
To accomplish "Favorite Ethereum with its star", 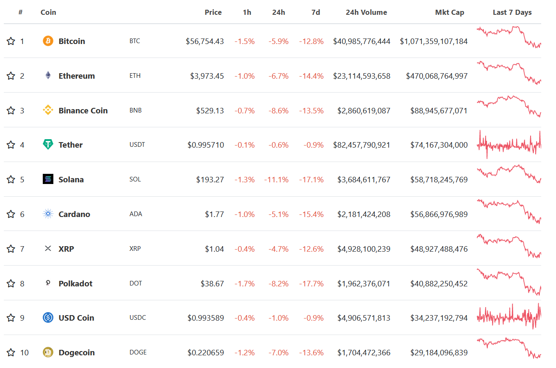I will (11, 76).
